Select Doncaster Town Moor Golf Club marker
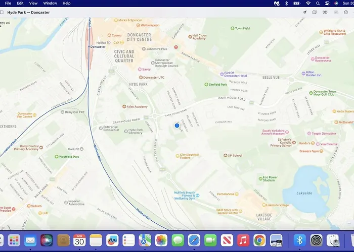This screenshot has height=252, width=354. pyautogui.click(x=311, y=93)
